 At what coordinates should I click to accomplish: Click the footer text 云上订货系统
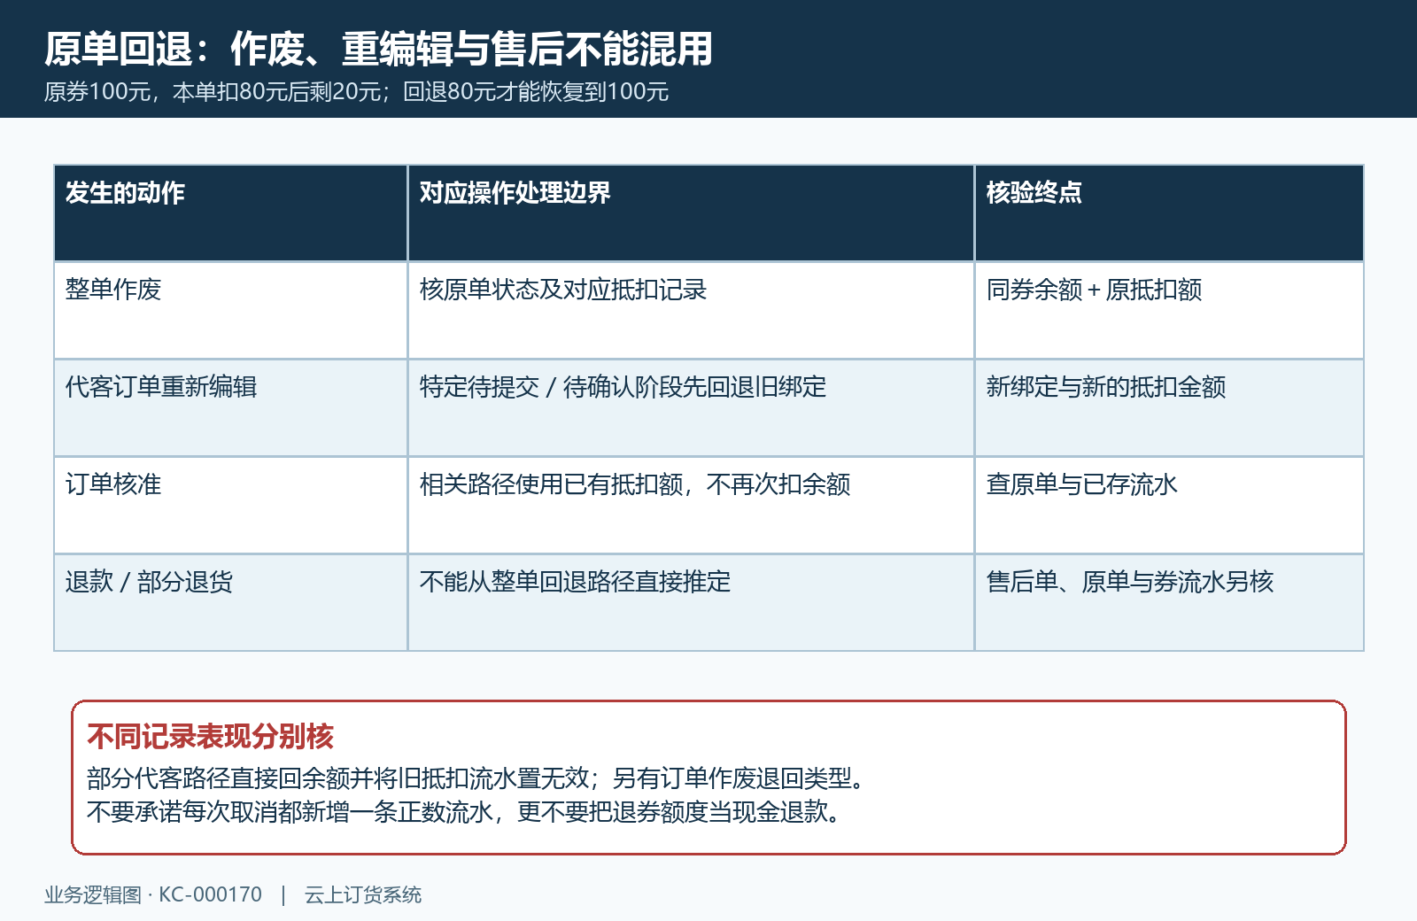(x=363, y=894)
